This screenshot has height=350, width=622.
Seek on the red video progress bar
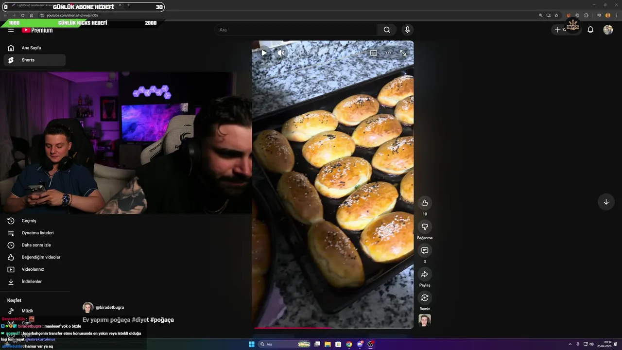tap(333, 328)
